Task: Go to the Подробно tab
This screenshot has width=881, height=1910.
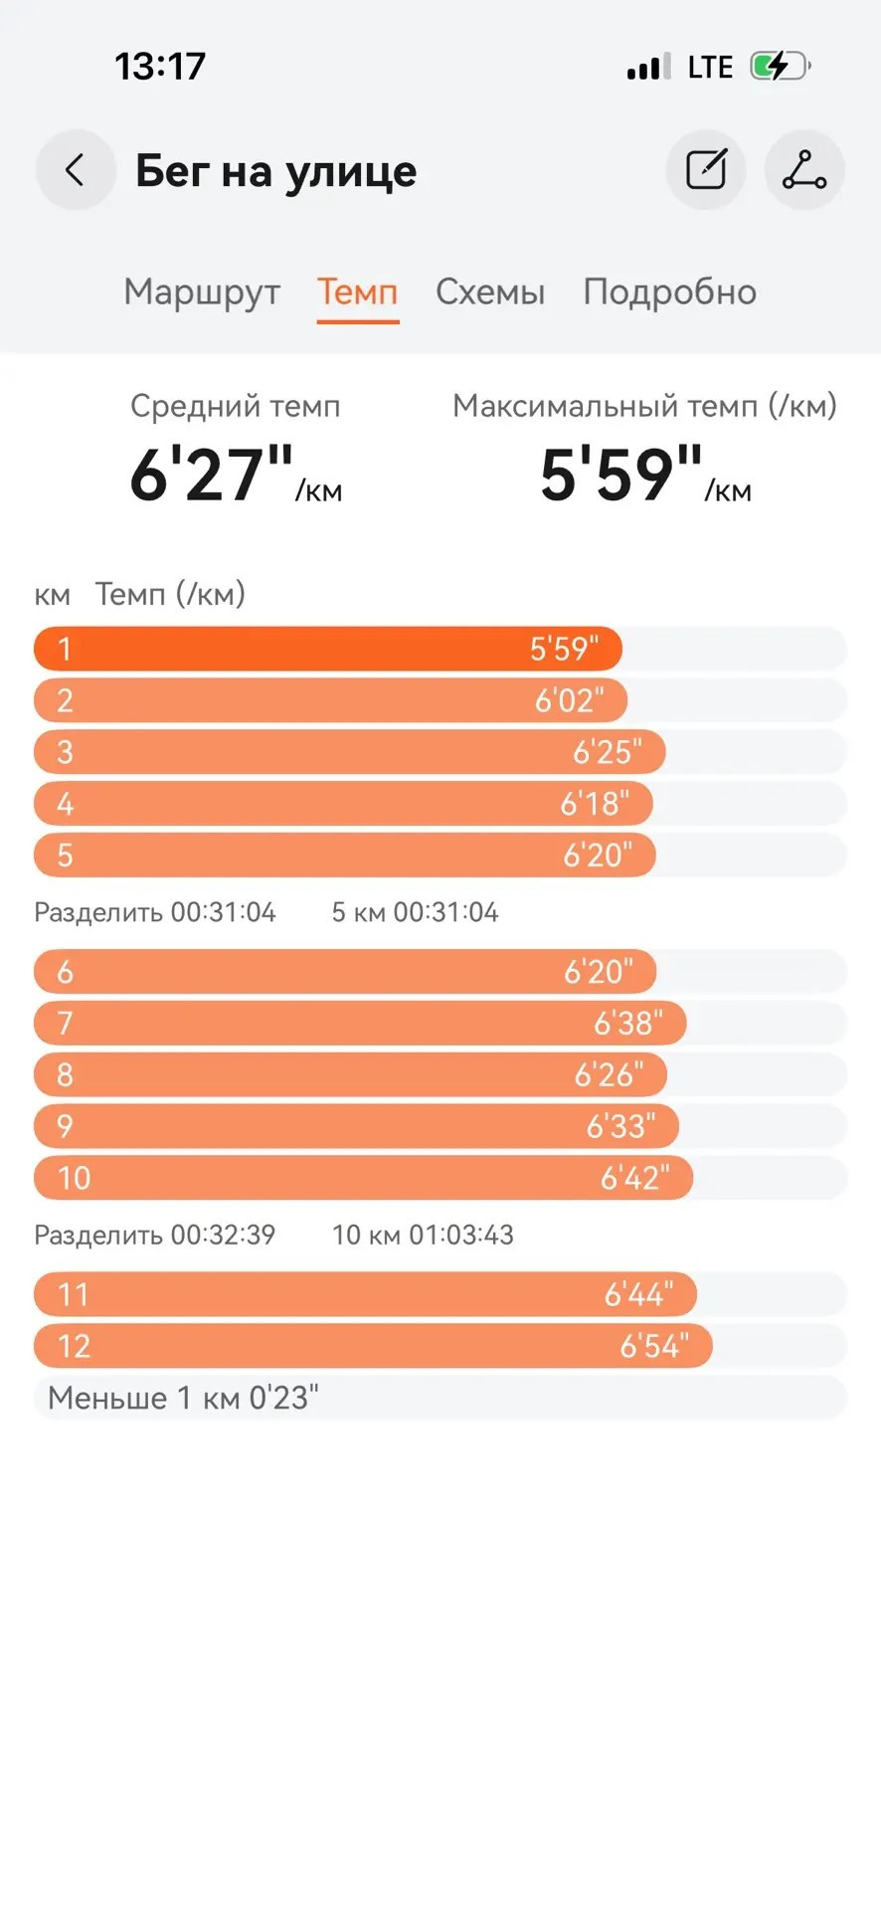Action: point(669,292)
